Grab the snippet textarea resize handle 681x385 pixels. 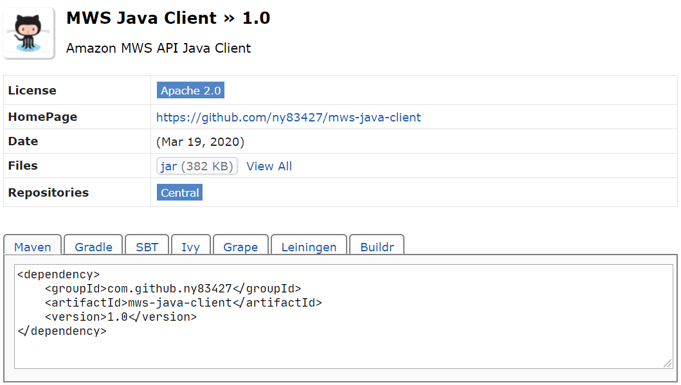coord(667,363)
